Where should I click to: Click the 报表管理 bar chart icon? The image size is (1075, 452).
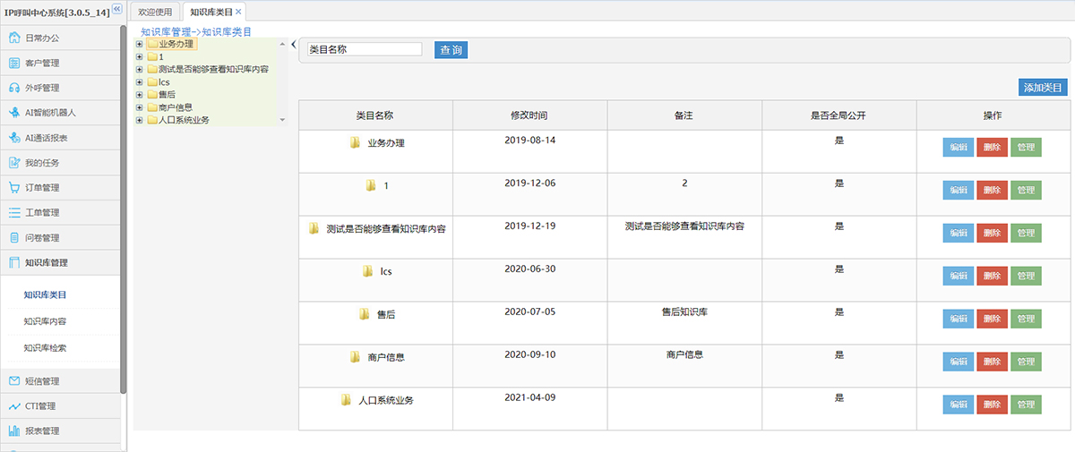(x=14, y=431)
